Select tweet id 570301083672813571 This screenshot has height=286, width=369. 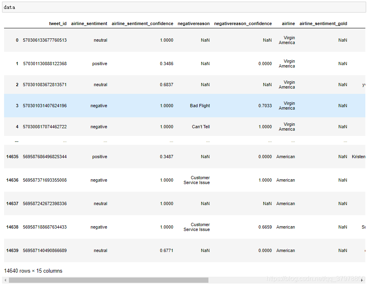(x=45, y=85)
